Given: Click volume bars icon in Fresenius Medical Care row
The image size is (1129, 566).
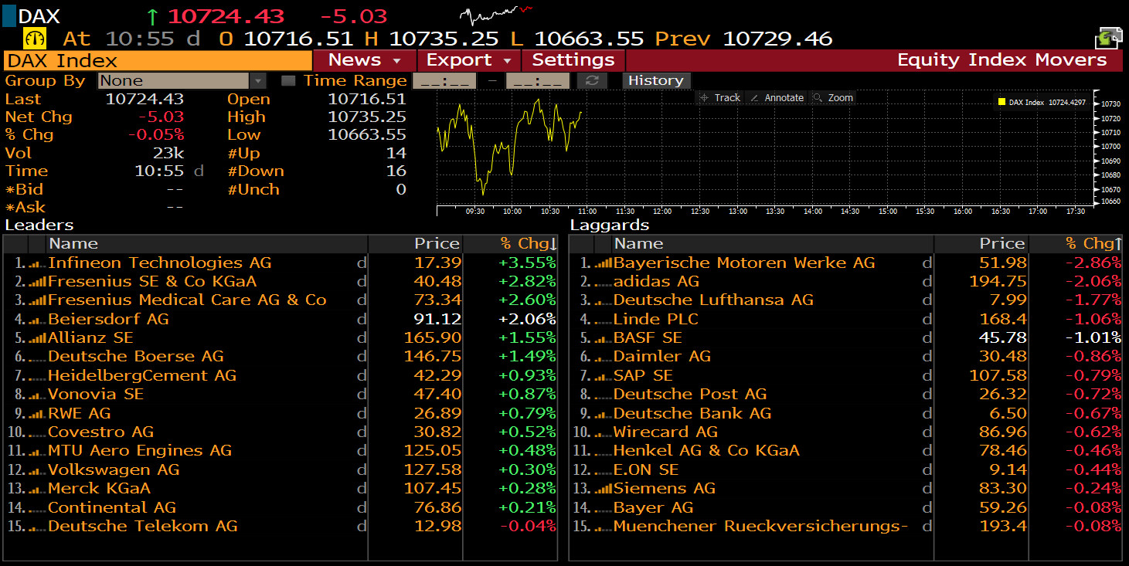Looking at the screenshot, I should pyautogui.click(x=38, y=300).
